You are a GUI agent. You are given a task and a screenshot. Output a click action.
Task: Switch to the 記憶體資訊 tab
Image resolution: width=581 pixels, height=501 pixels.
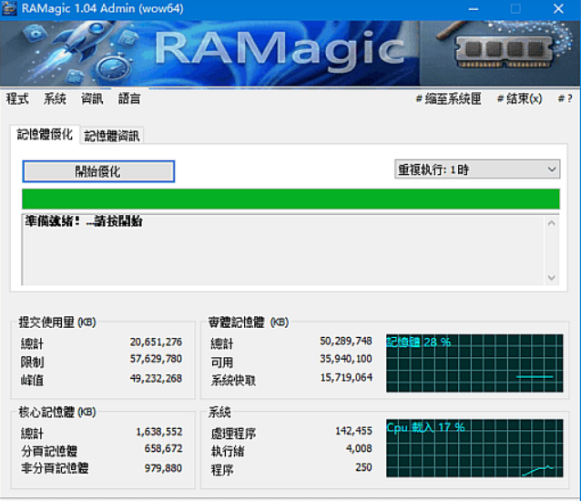coord(111,136)
